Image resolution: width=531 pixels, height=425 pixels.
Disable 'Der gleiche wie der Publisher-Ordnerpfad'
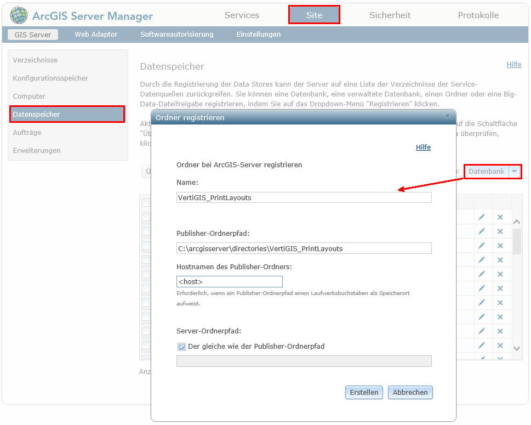pyautogui.click(x=181, y=346)
